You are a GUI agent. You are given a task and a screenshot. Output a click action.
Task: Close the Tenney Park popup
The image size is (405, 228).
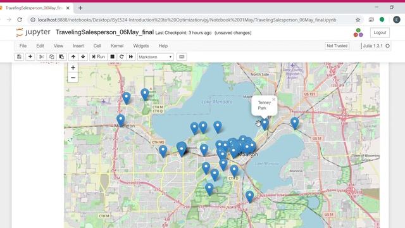point(274,99)
